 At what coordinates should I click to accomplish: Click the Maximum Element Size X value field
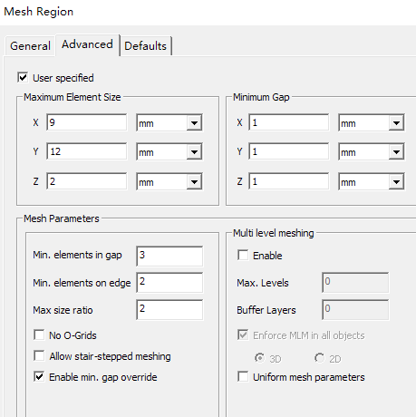click(x=87, y=122)
